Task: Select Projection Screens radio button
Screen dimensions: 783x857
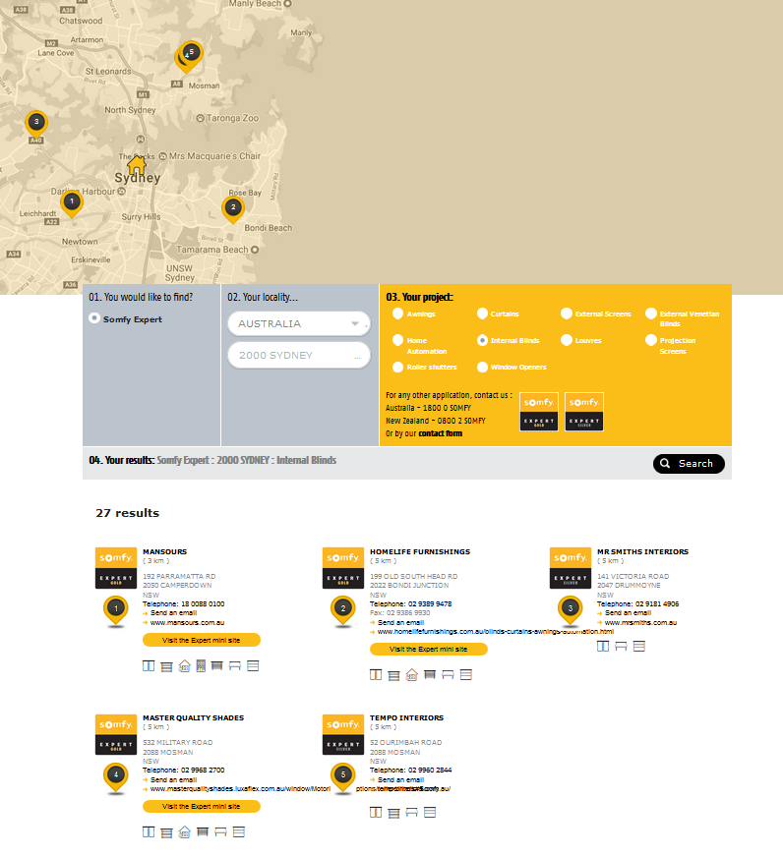Action: 651,340
